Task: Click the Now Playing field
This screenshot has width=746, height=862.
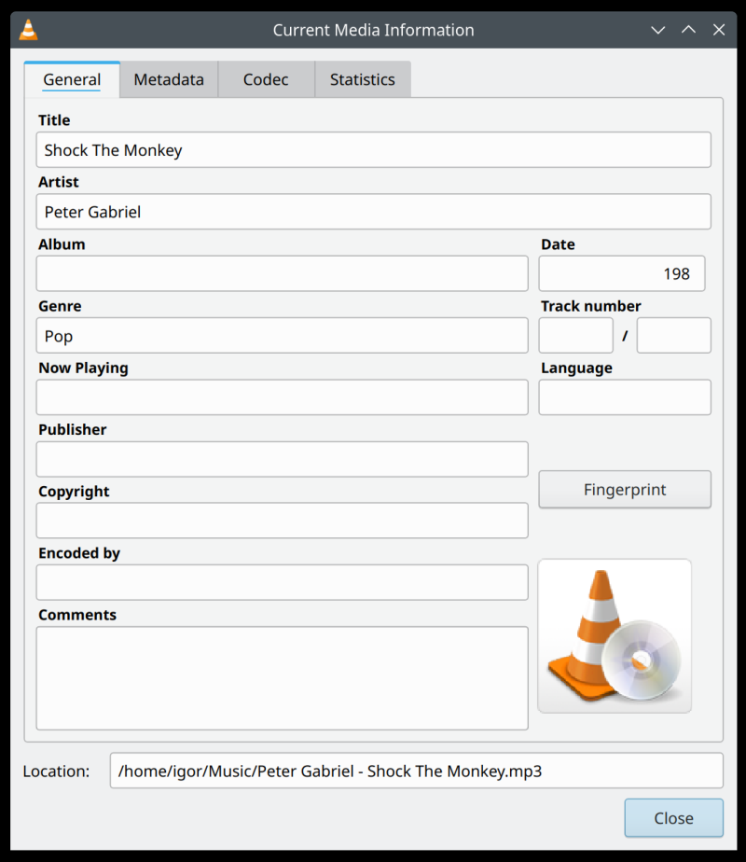Action: 283,397
